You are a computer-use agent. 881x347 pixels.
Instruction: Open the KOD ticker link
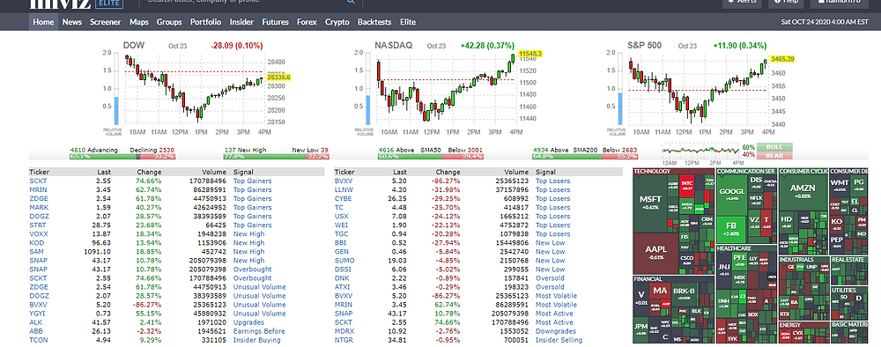36,242
